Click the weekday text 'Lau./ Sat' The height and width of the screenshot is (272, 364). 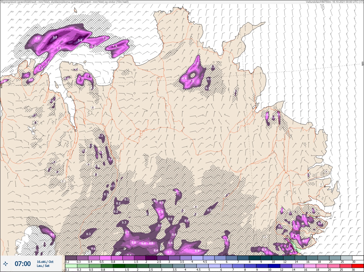tap(43, 266)
